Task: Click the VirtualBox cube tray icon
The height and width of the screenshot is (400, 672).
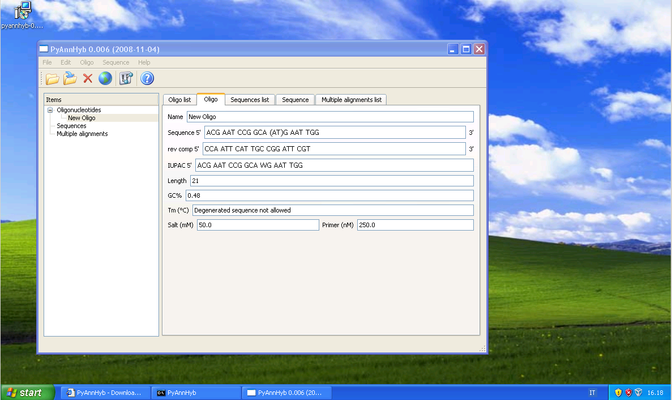Action: (639, 392)
